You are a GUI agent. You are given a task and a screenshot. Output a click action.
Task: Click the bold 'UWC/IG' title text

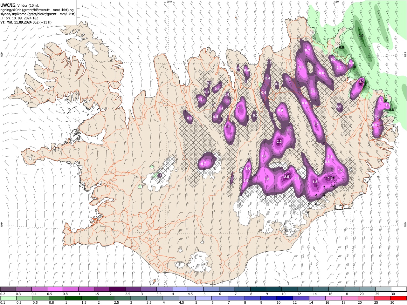click(x=8, y=5)
